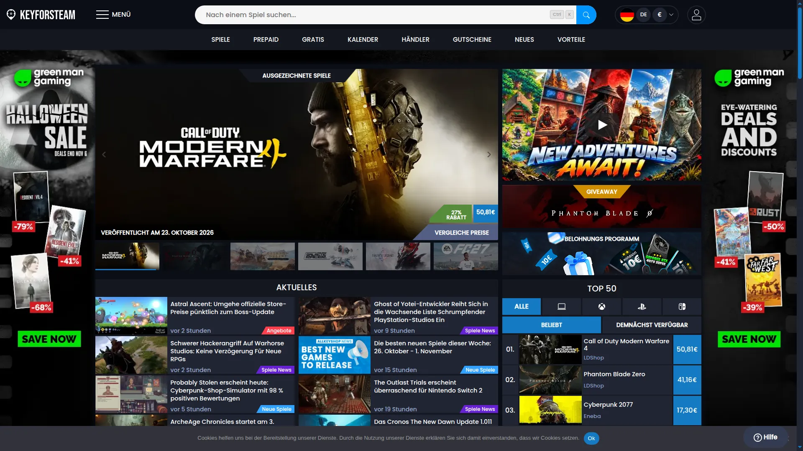The width and height of the screenshot is (803, 451).
Task: Filter Top 50 by PlayStation icon
Action: tap(642, 307)
